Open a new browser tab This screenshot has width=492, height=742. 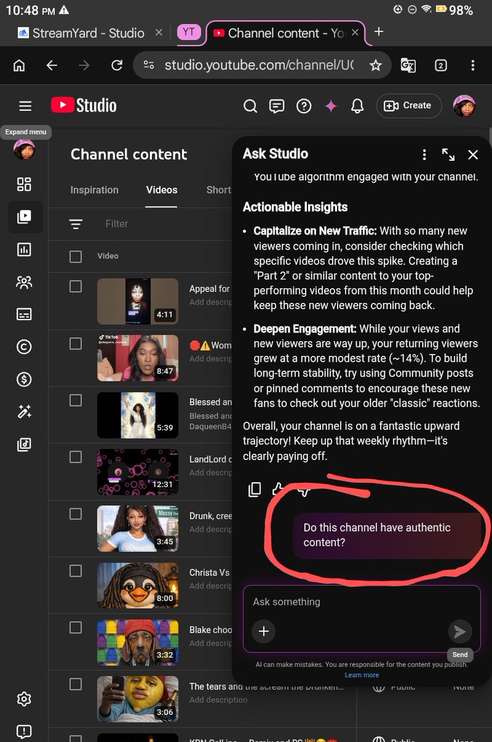tap(379, 32)
